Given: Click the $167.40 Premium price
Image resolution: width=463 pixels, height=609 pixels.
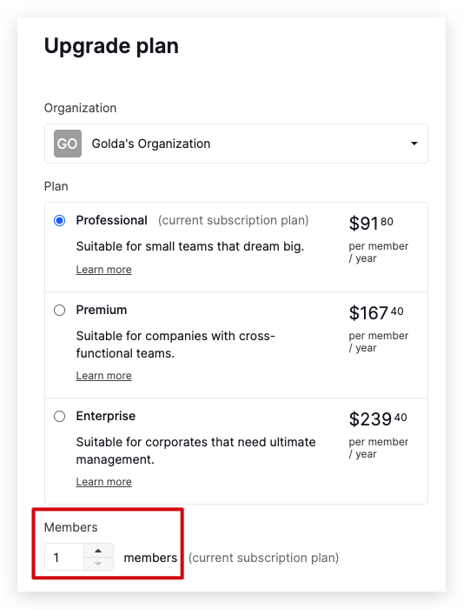Looking at the screenshot, I should tap(376, 312).
